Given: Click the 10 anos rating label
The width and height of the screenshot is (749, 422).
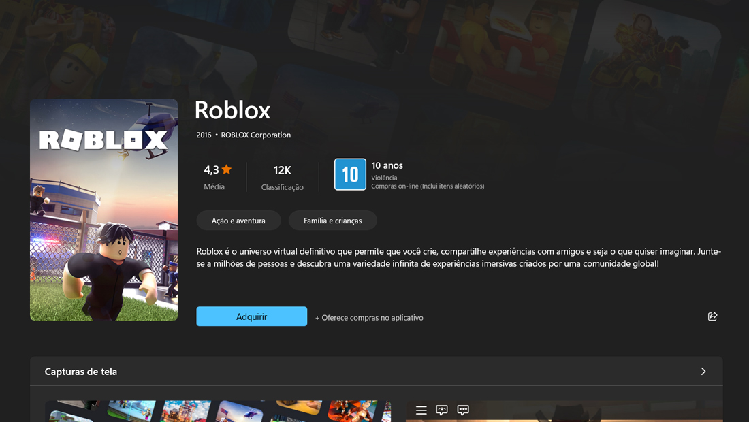Looking at the screenshot, I should click(387, 165).
